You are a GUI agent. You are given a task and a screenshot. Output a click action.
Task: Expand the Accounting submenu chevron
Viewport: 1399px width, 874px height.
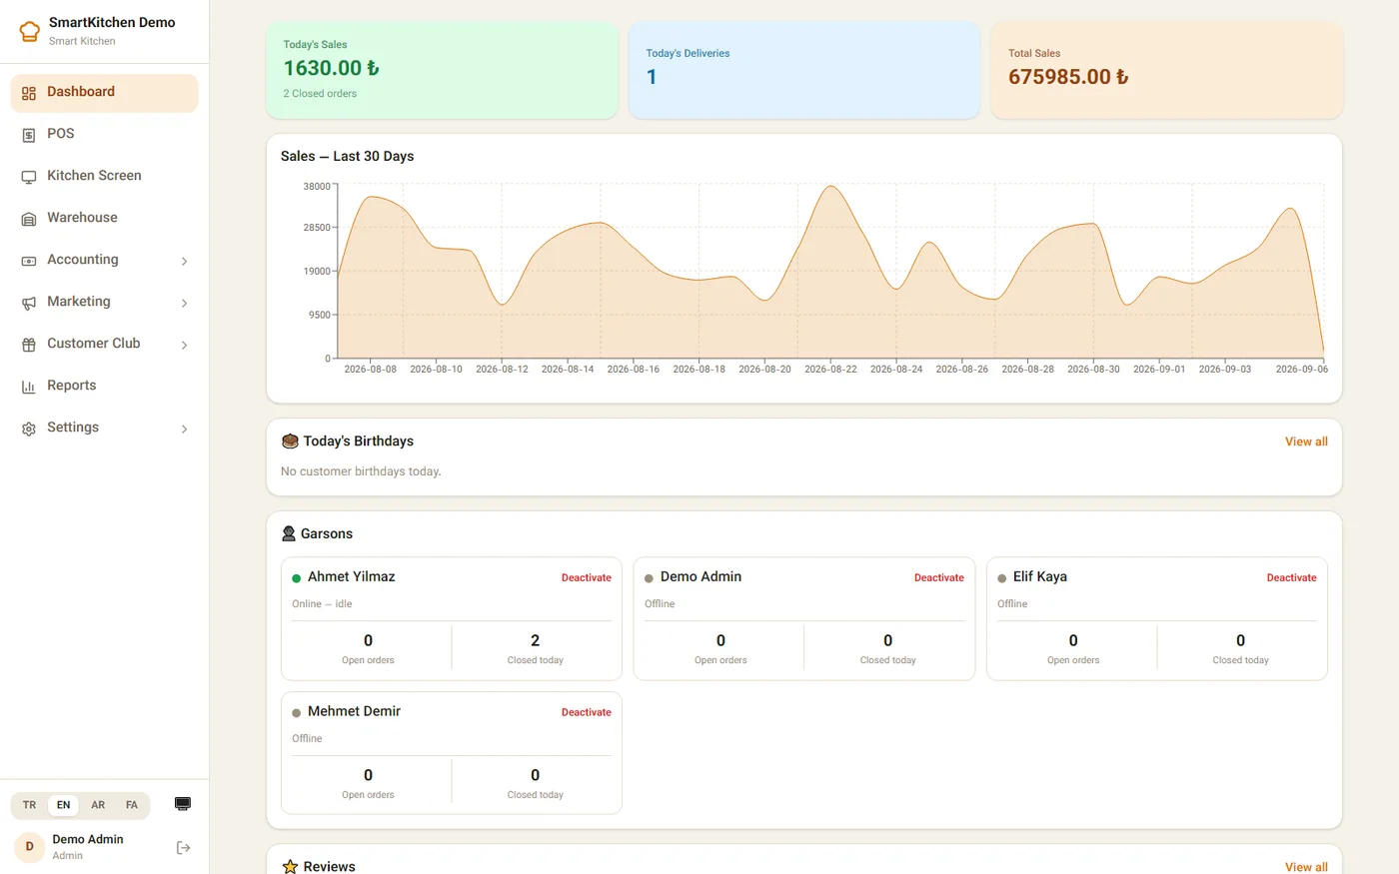tap(184, 261)
